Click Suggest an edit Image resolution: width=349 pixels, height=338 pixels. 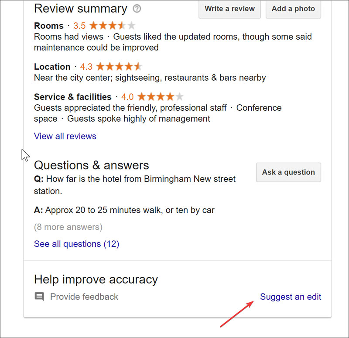tap(291, 297)
